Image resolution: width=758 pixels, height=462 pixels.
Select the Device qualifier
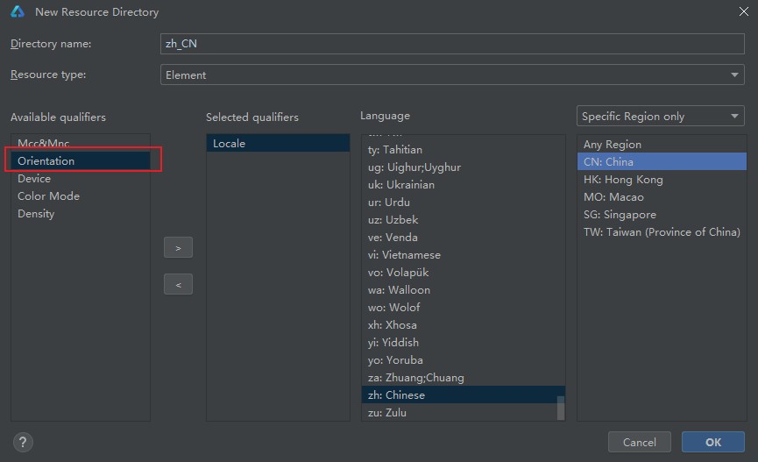[34, 179]
